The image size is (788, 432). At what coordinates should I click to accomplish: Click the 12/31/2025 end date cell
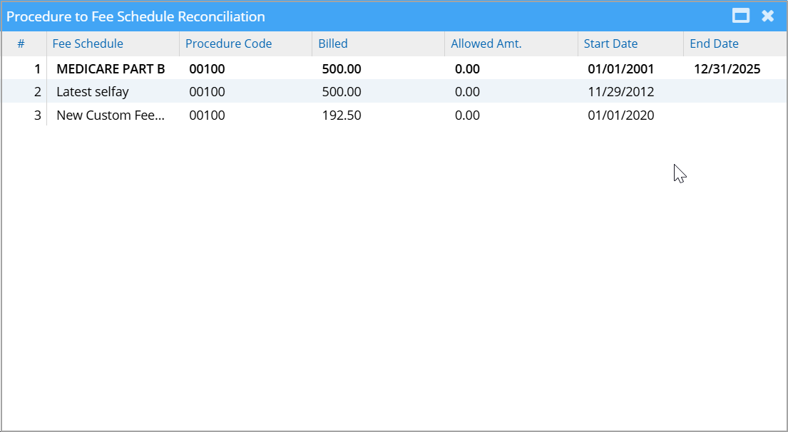point(727,69)
